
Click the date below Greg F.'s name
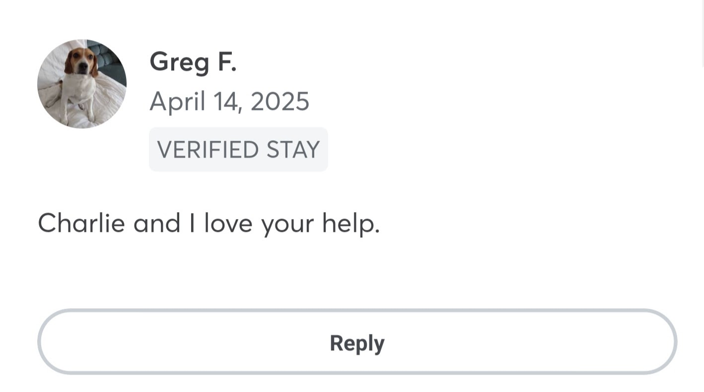(229, 101)
